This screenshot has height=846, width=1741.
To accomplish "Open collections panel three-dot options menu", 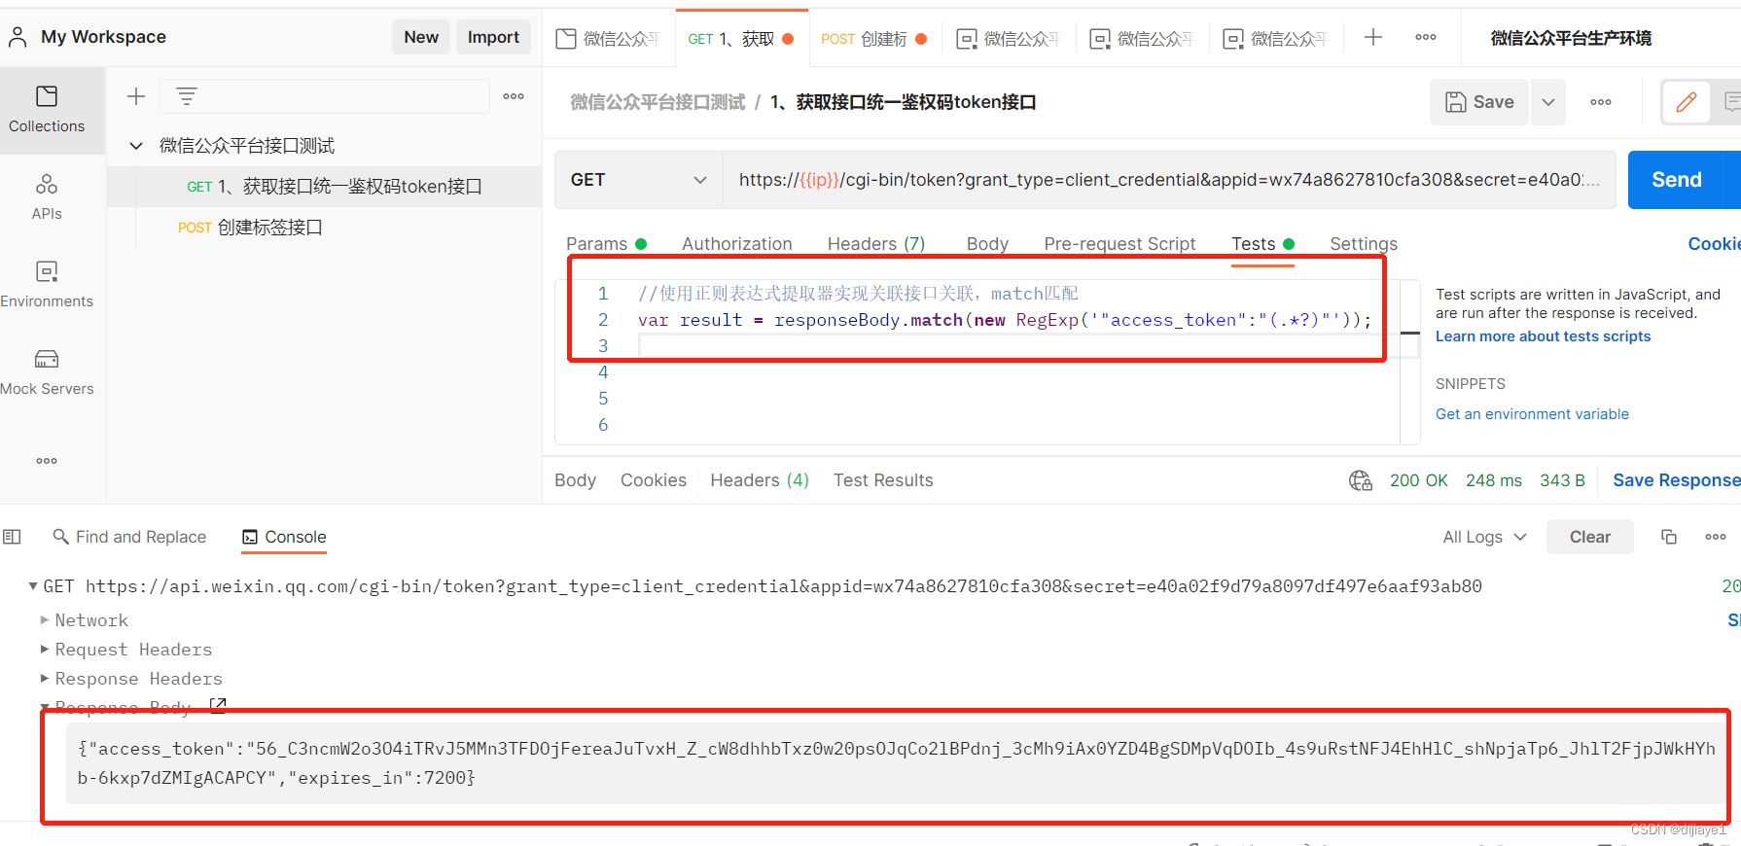I will pyautogui.click(x=514, y=96).
